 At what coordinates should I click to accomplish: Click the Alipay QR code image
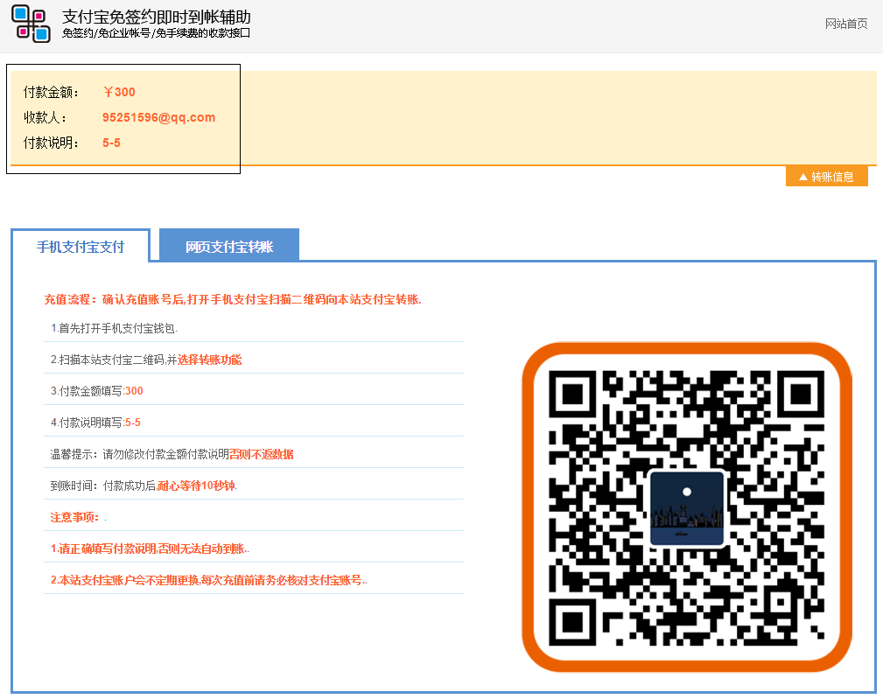coord(687,507)
